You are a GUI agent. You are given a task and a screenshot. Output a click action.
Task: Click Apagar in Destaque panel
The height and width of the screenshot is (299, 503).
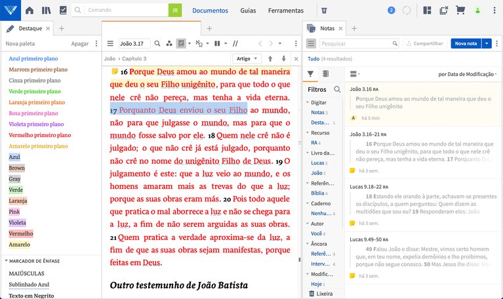tap(80, 44)
